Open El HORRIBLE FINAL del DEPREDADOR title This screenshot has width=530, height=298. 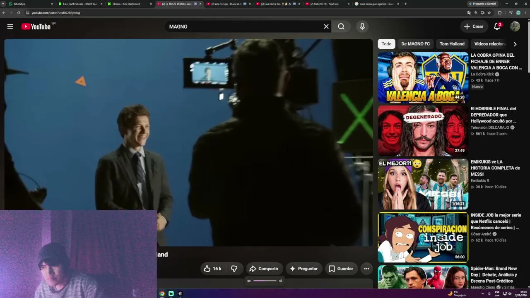494,115
